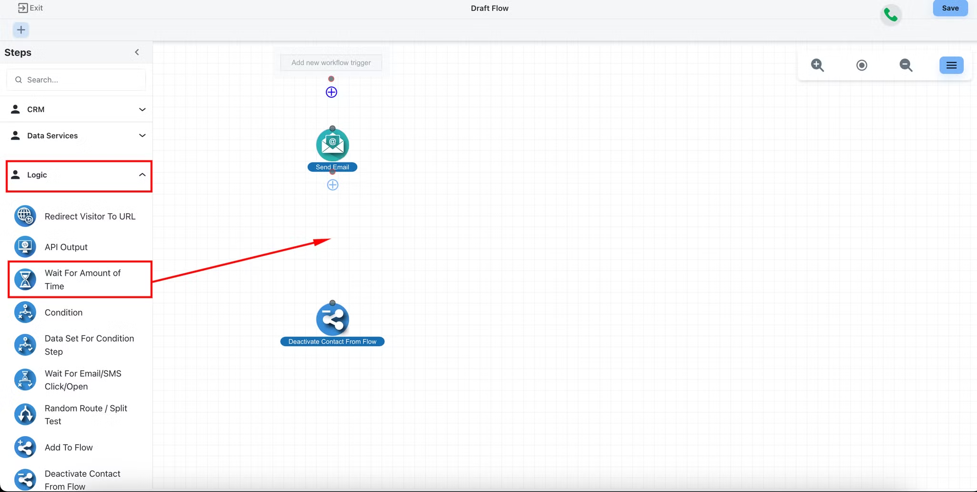Click the Exit button
This screenshot has width=977, height=492.
30,8
